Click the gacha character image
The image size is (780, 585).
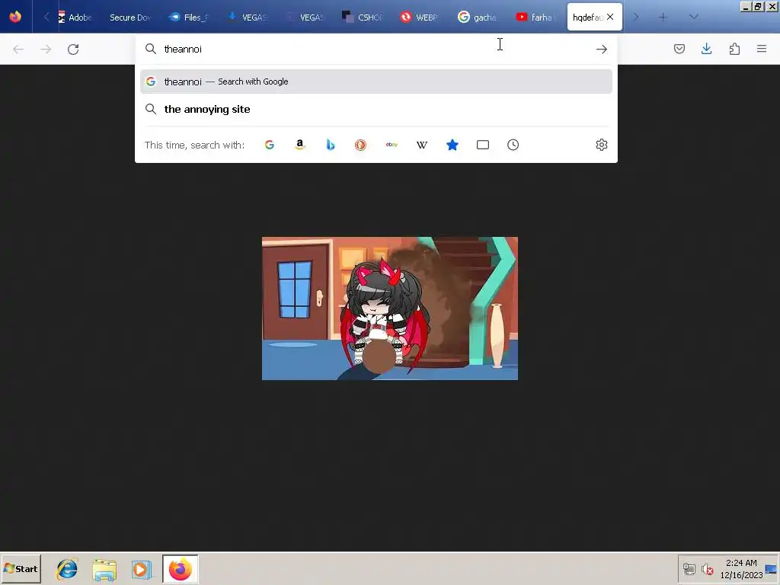[x=390, y=308]
